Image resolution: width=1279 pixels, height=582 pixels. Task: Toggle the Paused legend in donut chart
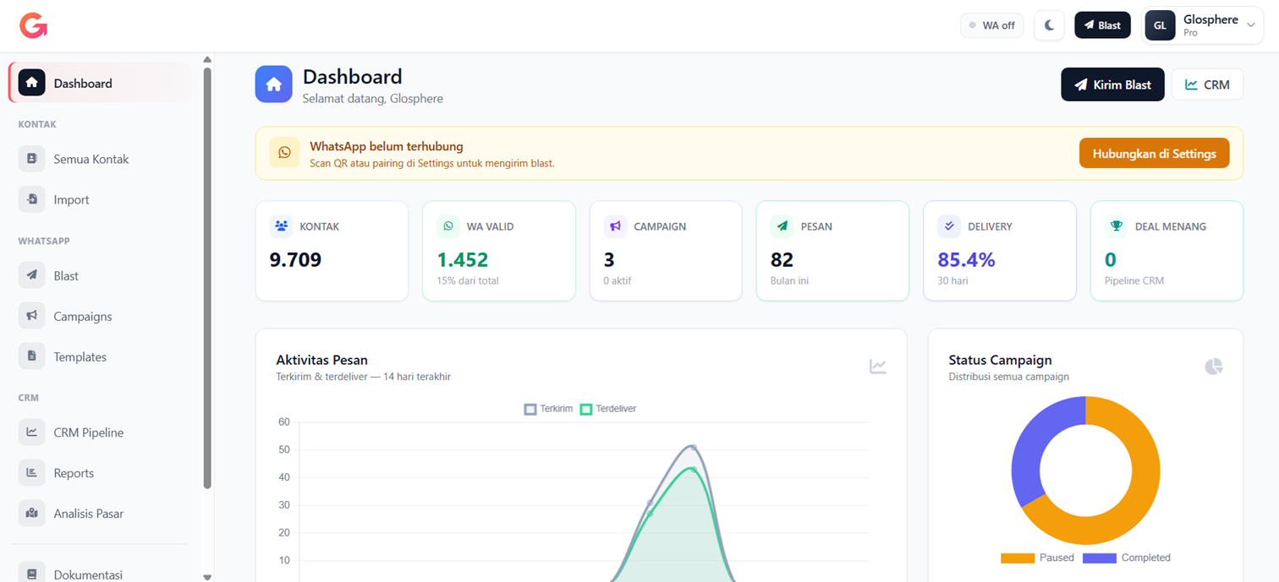(x=1037, y=558)
